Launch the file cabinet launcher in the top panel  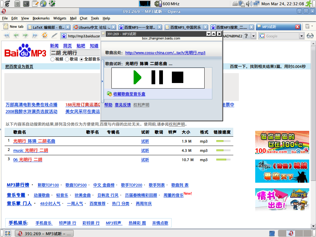(17, 4)
